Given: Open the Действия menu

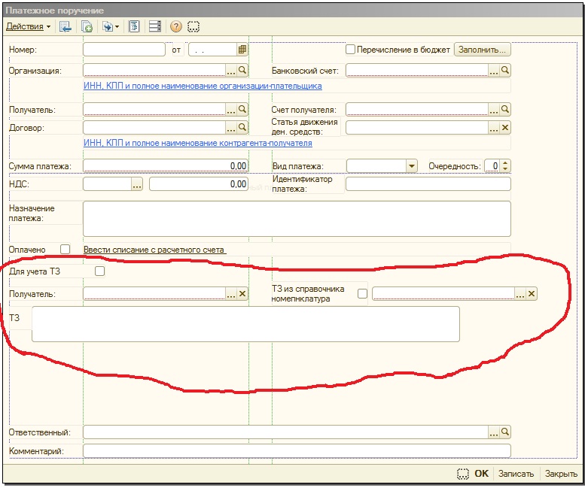Looking at the screenshot, I should [x=28, y=26].
